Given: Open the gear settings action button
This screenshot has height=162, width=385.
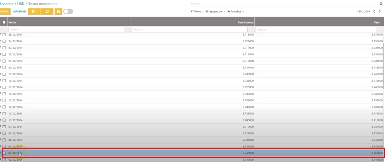Looking at the screenshot, I should click(34, 11).
